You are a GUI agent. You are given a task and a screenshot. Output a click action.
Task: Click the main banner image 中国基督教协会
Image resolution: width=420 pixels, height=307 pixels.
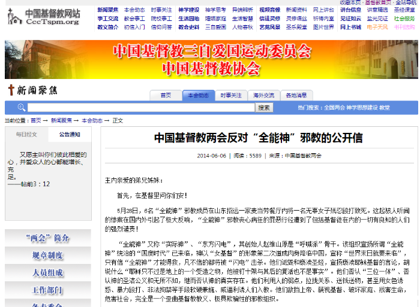pyautogui.click(x=210, y=59)
